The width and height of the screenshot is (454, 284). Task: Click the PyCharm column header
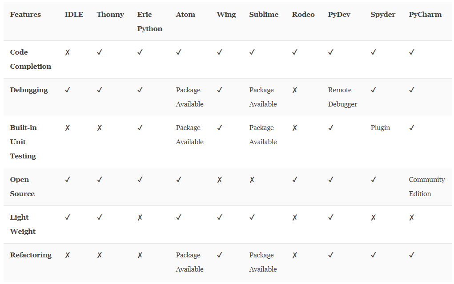click(x=425, y=15)
